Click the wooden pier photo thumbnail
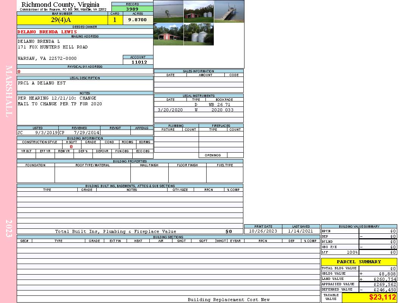Screen dimensions: 398x303 click(229, 11)
